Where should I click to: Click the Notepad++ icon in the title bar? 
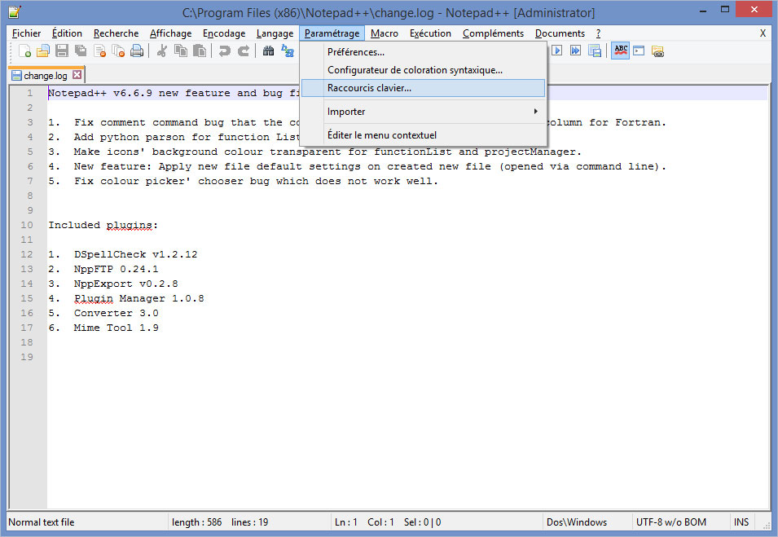click(15, 11)
